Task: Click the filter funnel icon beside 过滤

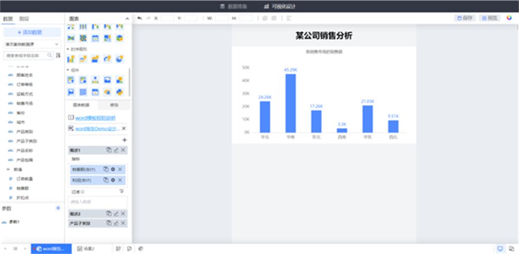Action: (x=122, y=191)
